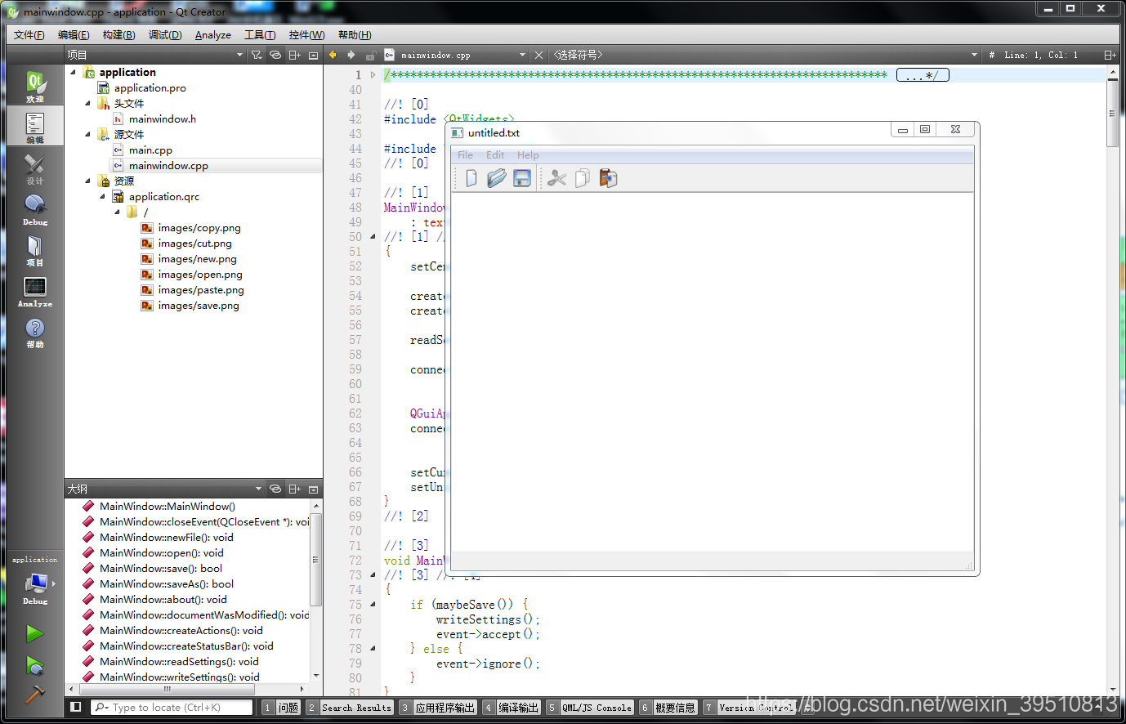This screenshot has width=1126, height=724.
Task: Click Cut scissors icon in untitled.txt window
Action: (557, 178)
